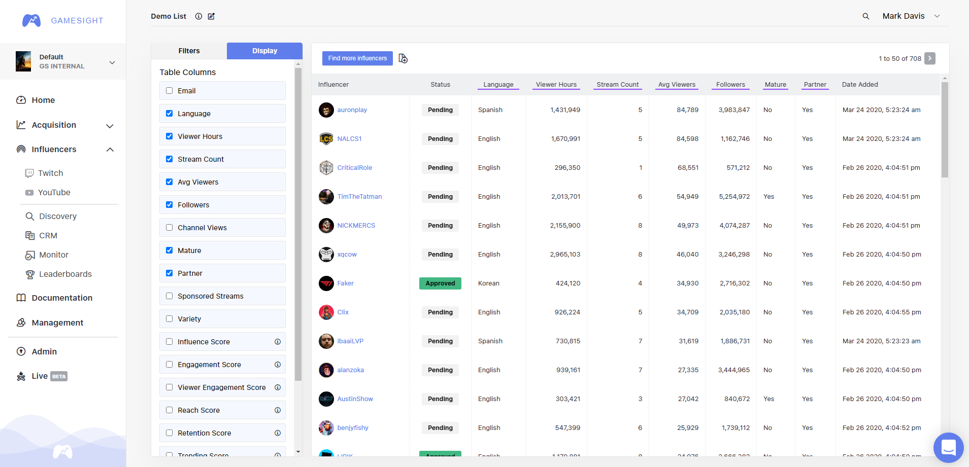
Task: Click Pending status badge for xqcow
Action: [x=440, y=255]
